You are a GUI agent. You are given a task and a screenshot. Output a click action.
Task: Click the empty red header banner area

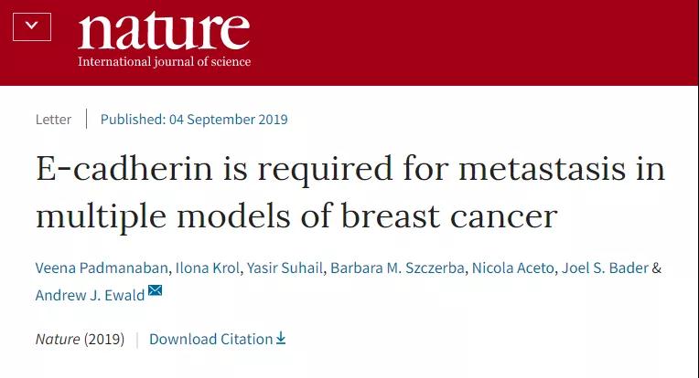(x=494, y=41)
